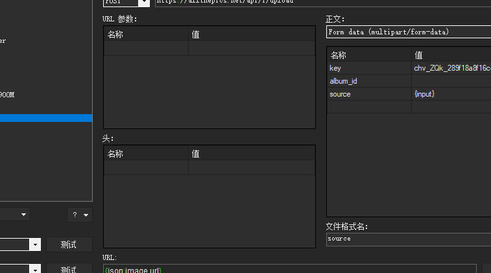Open the dropdown beside the upper 测试 button
The width and height of the screenshot is (491, 273).
tap(34, 244)
